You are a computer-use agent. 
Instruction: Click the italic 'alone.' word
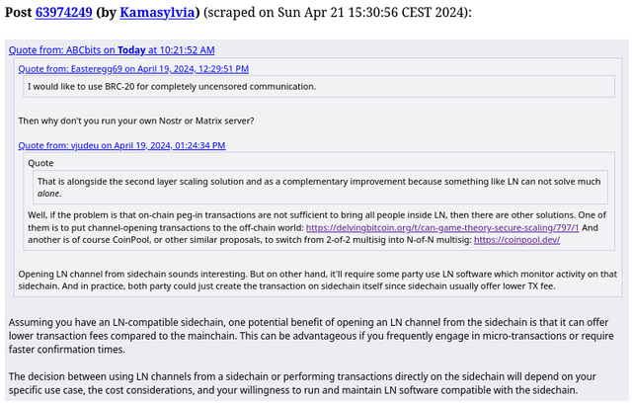[x=49, y=194]
